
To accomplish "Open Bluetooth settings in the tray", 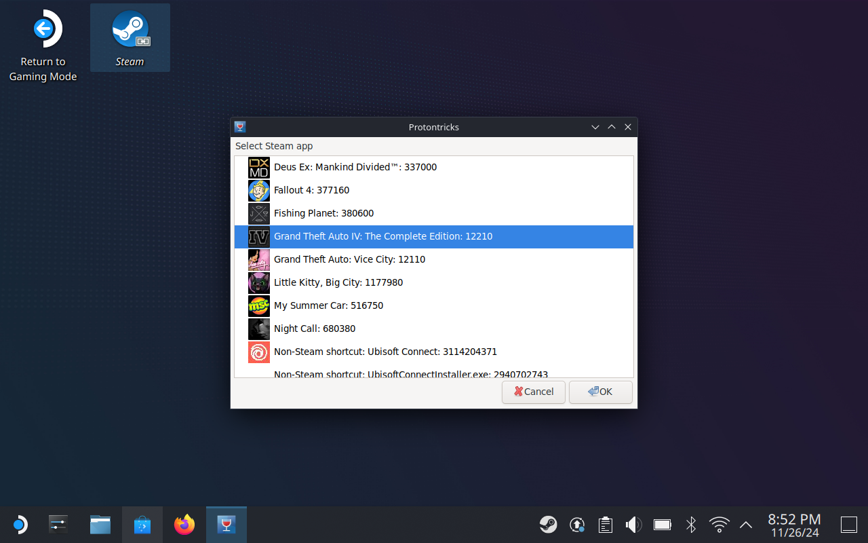I will (x=691, y=525).
